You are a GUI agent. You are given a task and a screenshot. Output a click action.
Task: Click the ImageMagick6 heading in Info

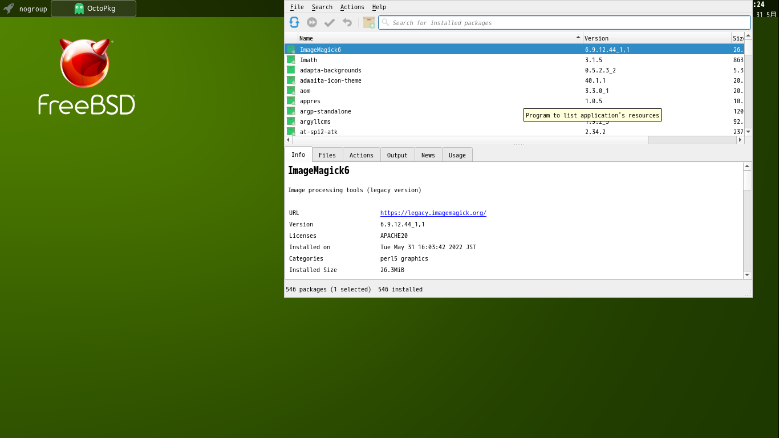pyautogui.click(x=319, y=171)
